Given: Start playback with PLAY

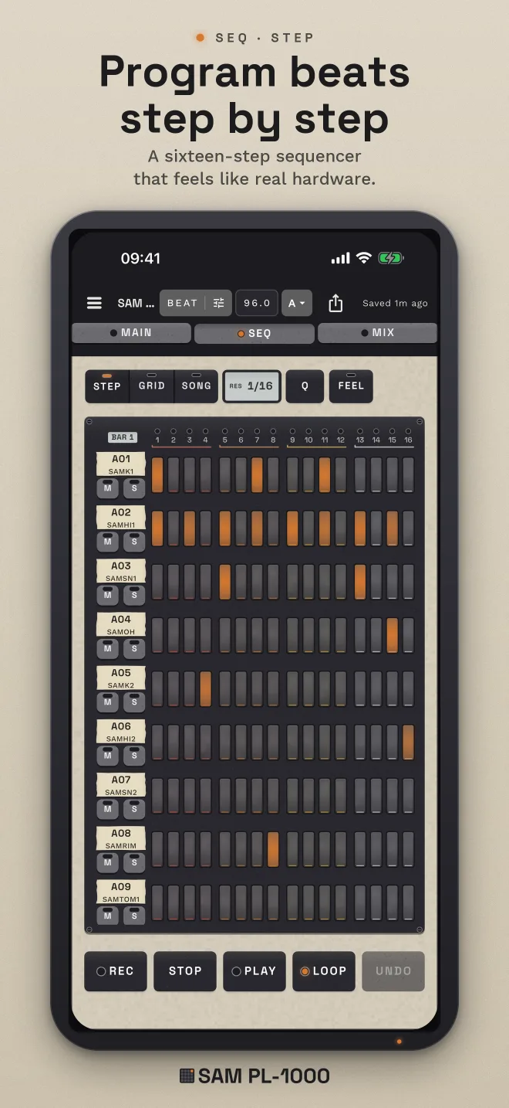Looking at the screenshot, I should (x=254, y=971).
